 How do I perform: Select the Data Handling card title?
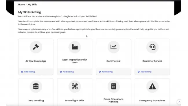pyautogui.click(x=36, y=100)
